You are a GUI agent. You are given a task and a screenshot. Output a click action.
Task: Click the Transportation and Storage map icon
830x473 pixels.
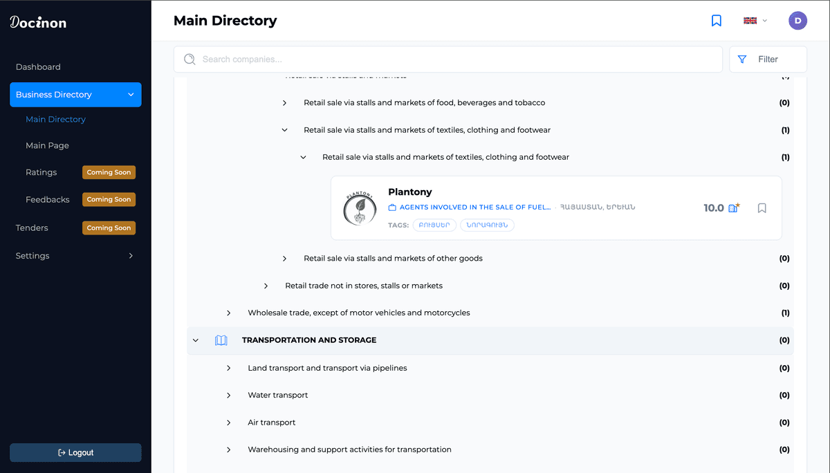click(221, 340)
